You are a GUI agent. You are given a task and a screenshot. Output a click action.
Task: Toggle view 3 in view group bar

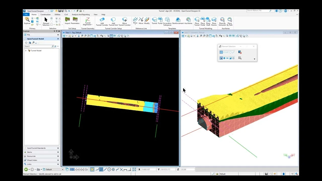tap(76, 169)
